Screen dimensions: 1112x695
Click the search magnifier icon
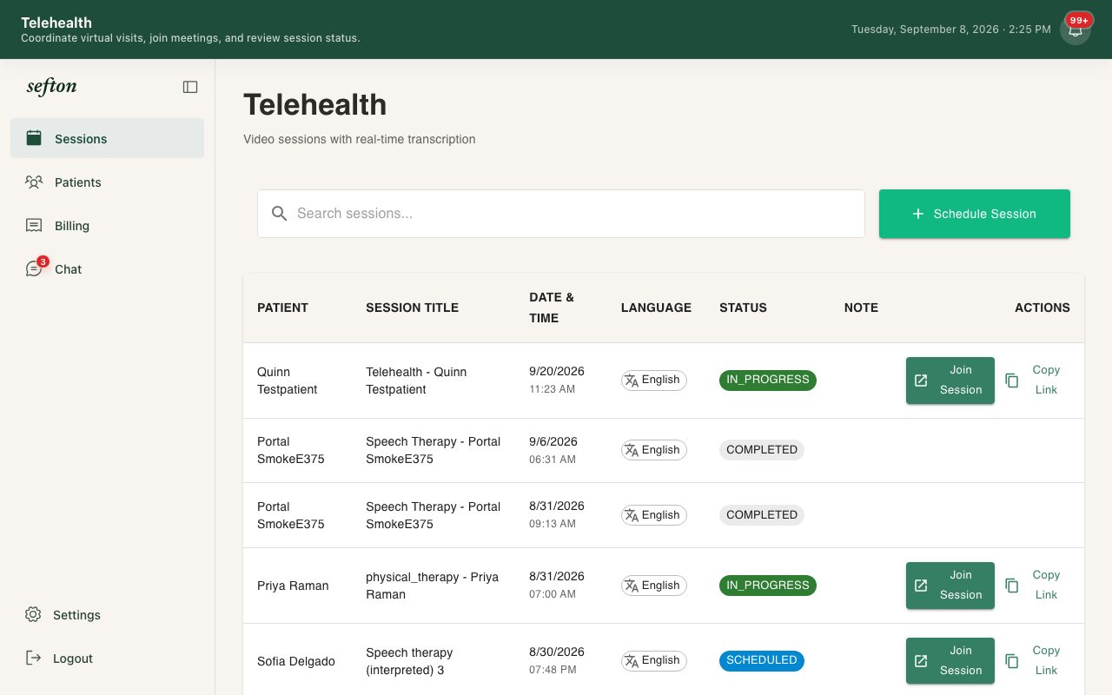point(279,214)
